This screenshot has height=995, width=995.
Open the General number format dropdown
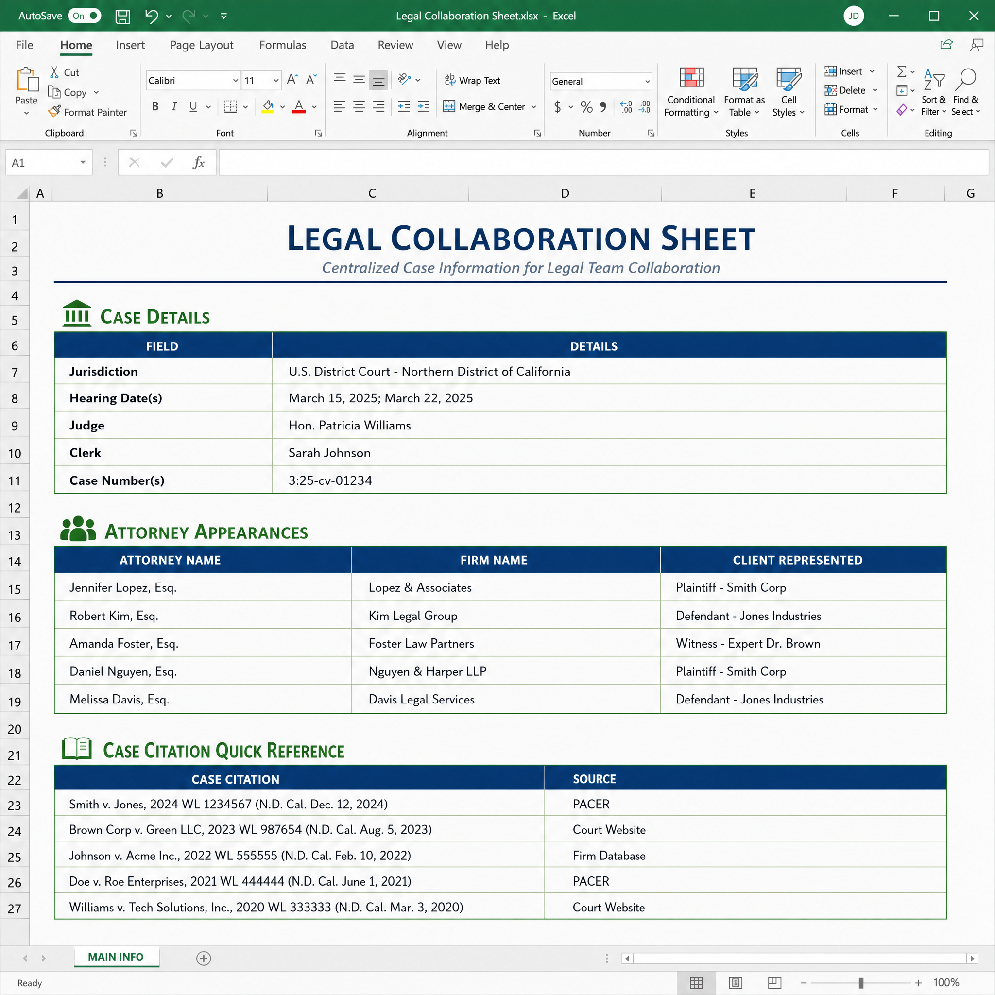647,81
